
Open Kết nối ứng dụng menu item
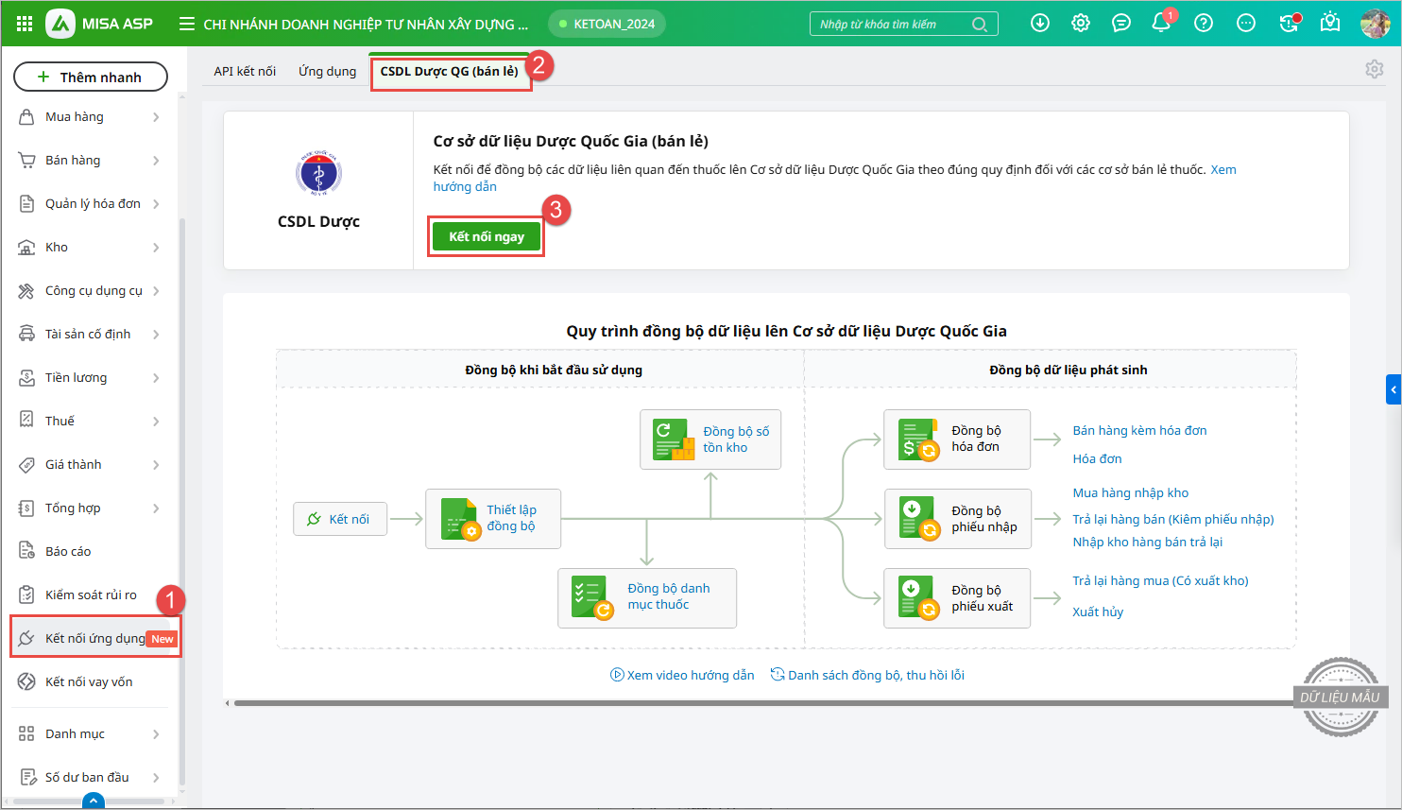(x=94, y=638)
